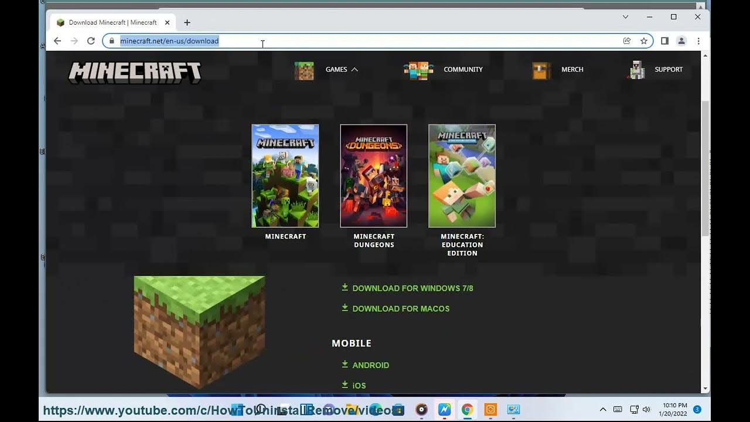Click the scrollbar up arrow
Screen dimensions: 750x422
pos(705,55)
